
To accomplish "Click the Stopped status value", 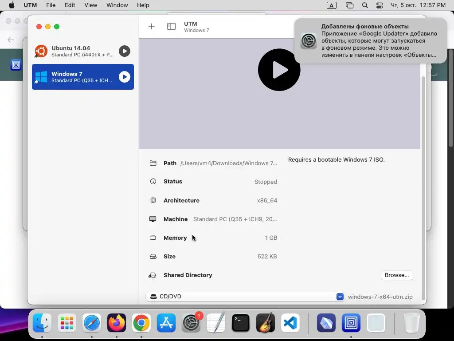I will click(266, 182).
